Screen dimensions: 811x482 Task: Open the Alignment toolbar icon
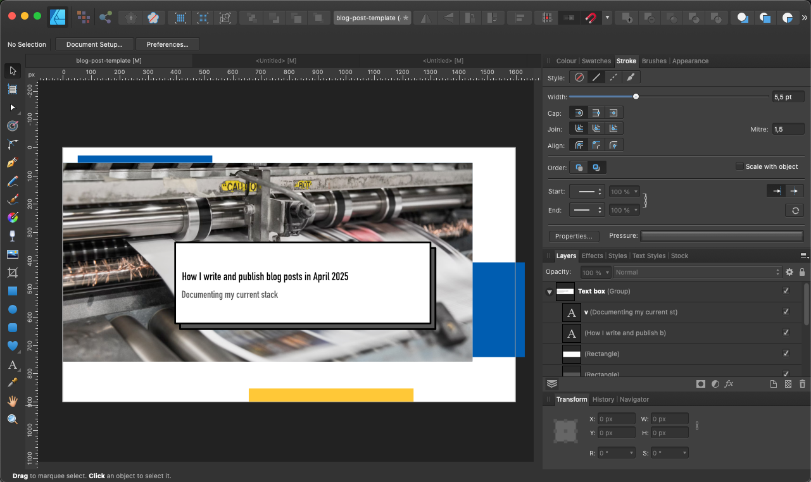[x=520, y=18]
